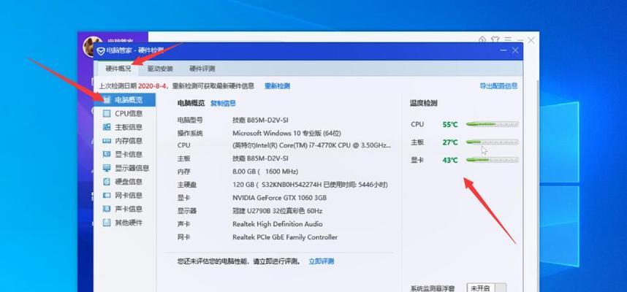The height and width of the screenshot is (292, 627).
Task: Click the 120 GB main disk value
Action: pos(310,185)
